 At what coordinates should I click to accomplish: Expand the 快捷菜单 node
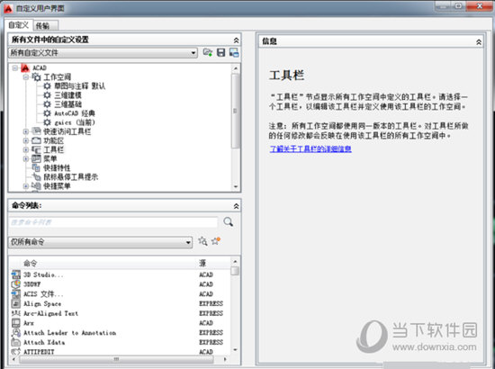[26, 186]
